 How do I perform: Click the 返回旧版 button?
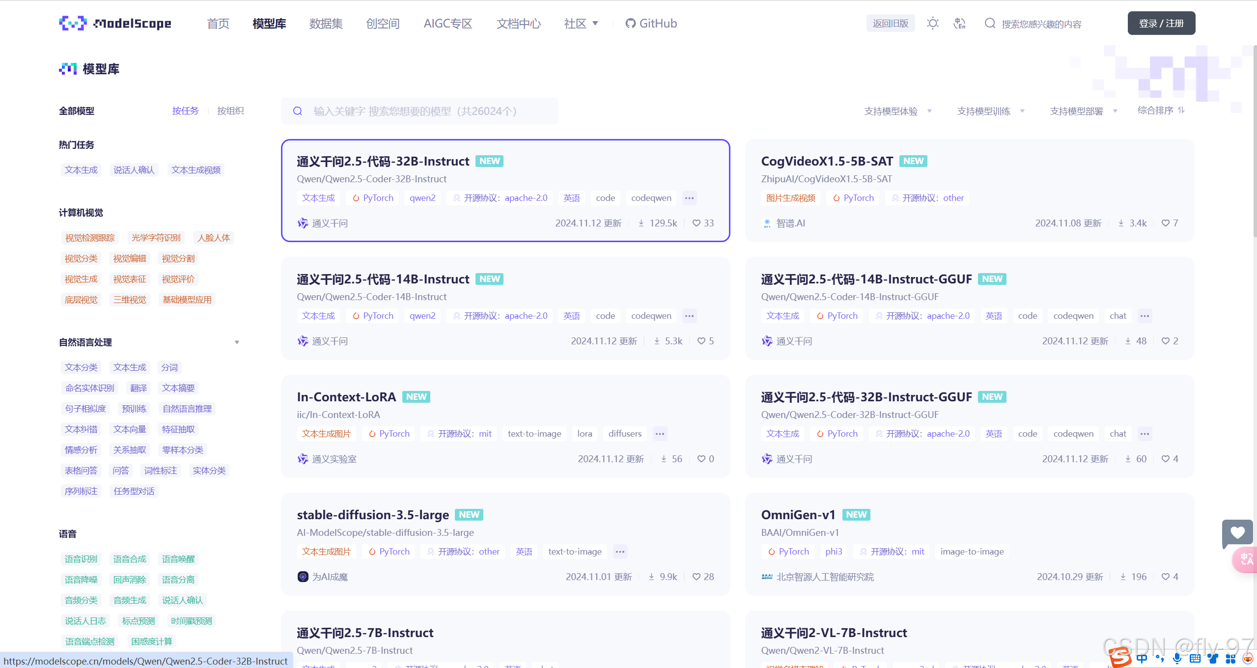pos(890,23)
